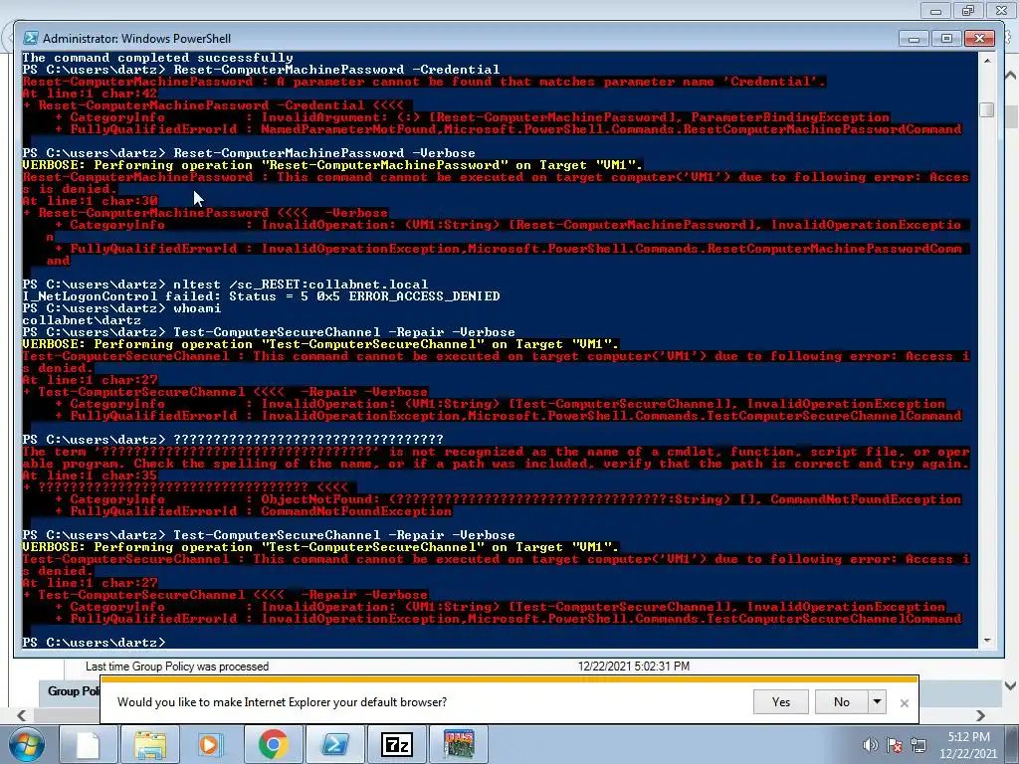Screen dimensions: 1019x764
Task: Click the volume speaker tray icon
Action: pyautogui.click(x=870, y=745)
